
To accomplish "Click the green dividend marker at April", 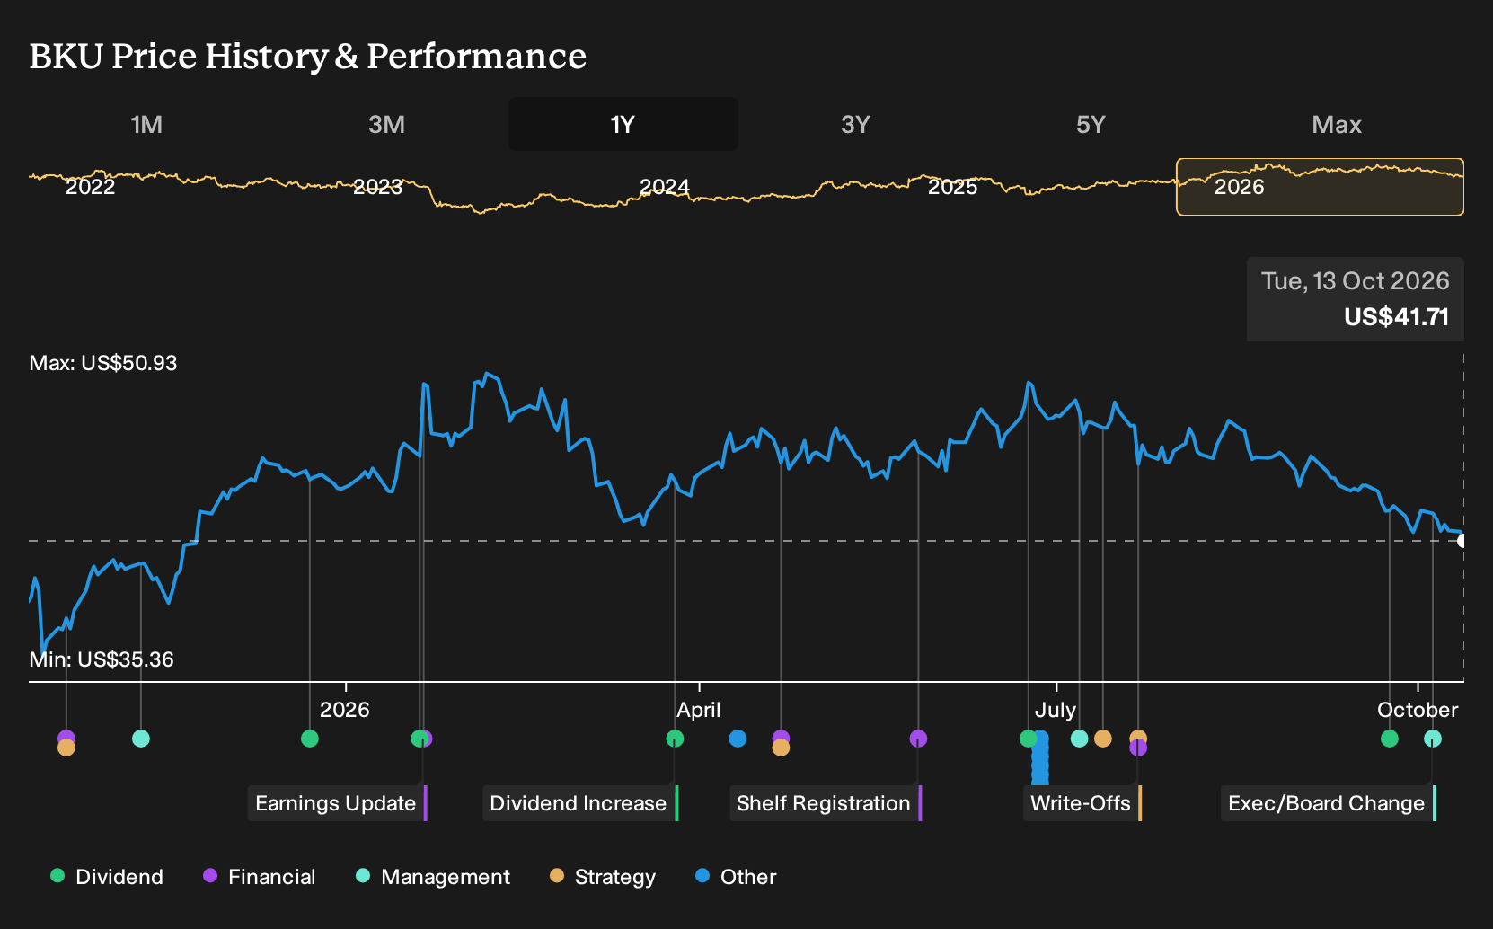I will (675, 739).
